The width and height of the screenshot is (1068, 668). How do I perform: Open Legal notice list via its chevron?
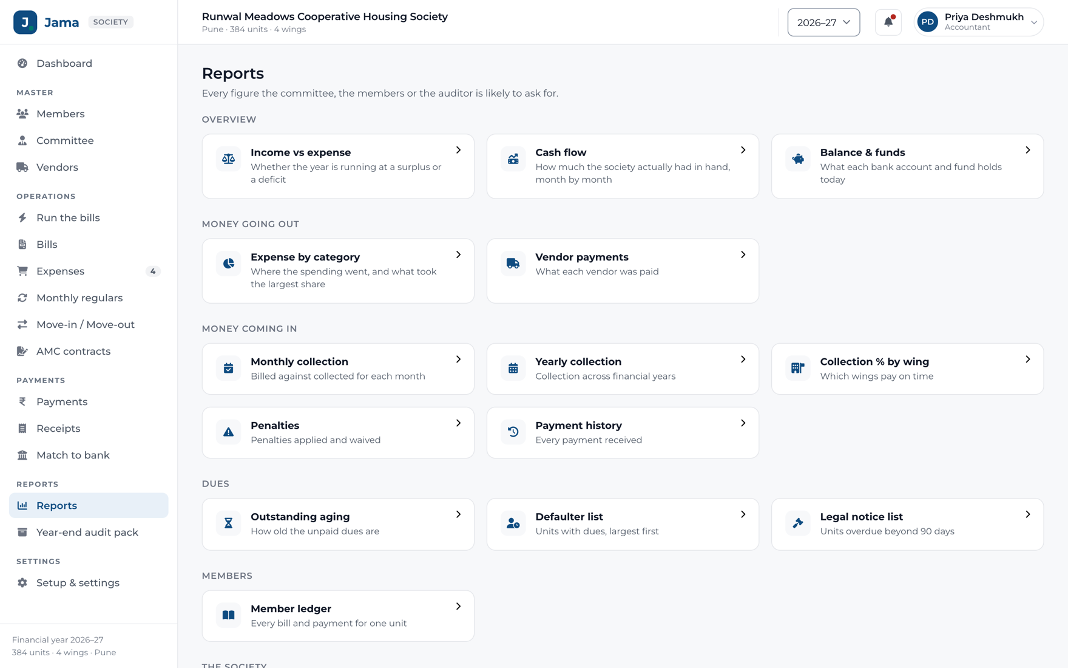[x=1028, y=514]
